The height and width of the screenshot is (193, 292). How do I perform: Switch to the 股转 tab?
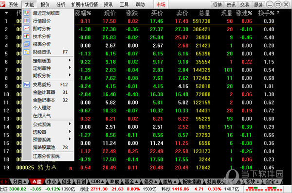[170, 181]
